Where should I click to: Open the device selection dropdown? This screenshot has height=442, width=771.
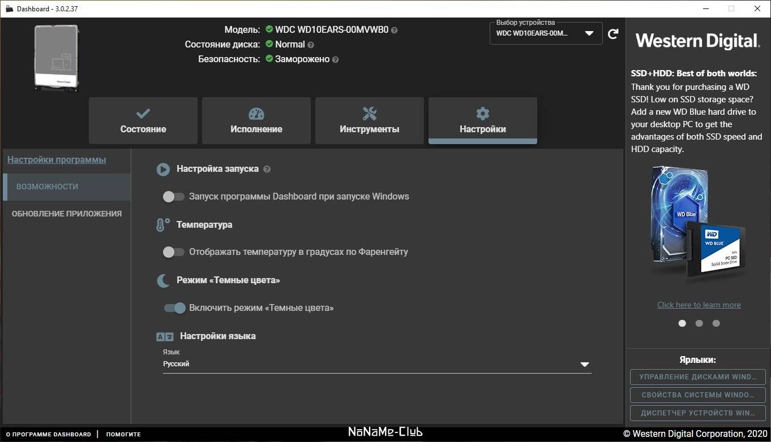tap(546, 33)
